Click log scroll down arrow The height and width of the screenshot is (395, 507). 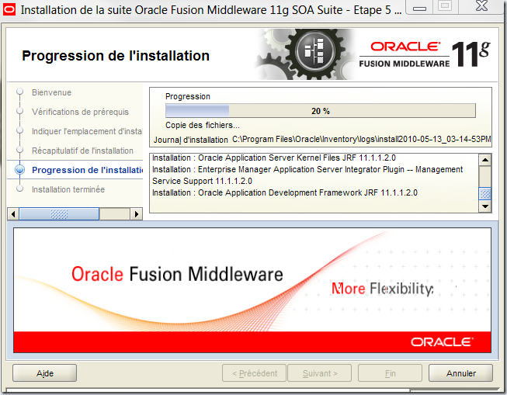[485, 206]
